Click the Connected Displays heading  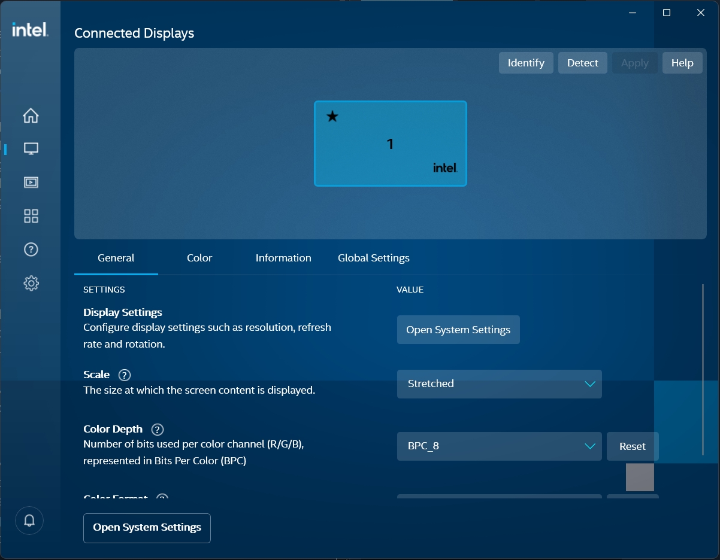[134, 34]
